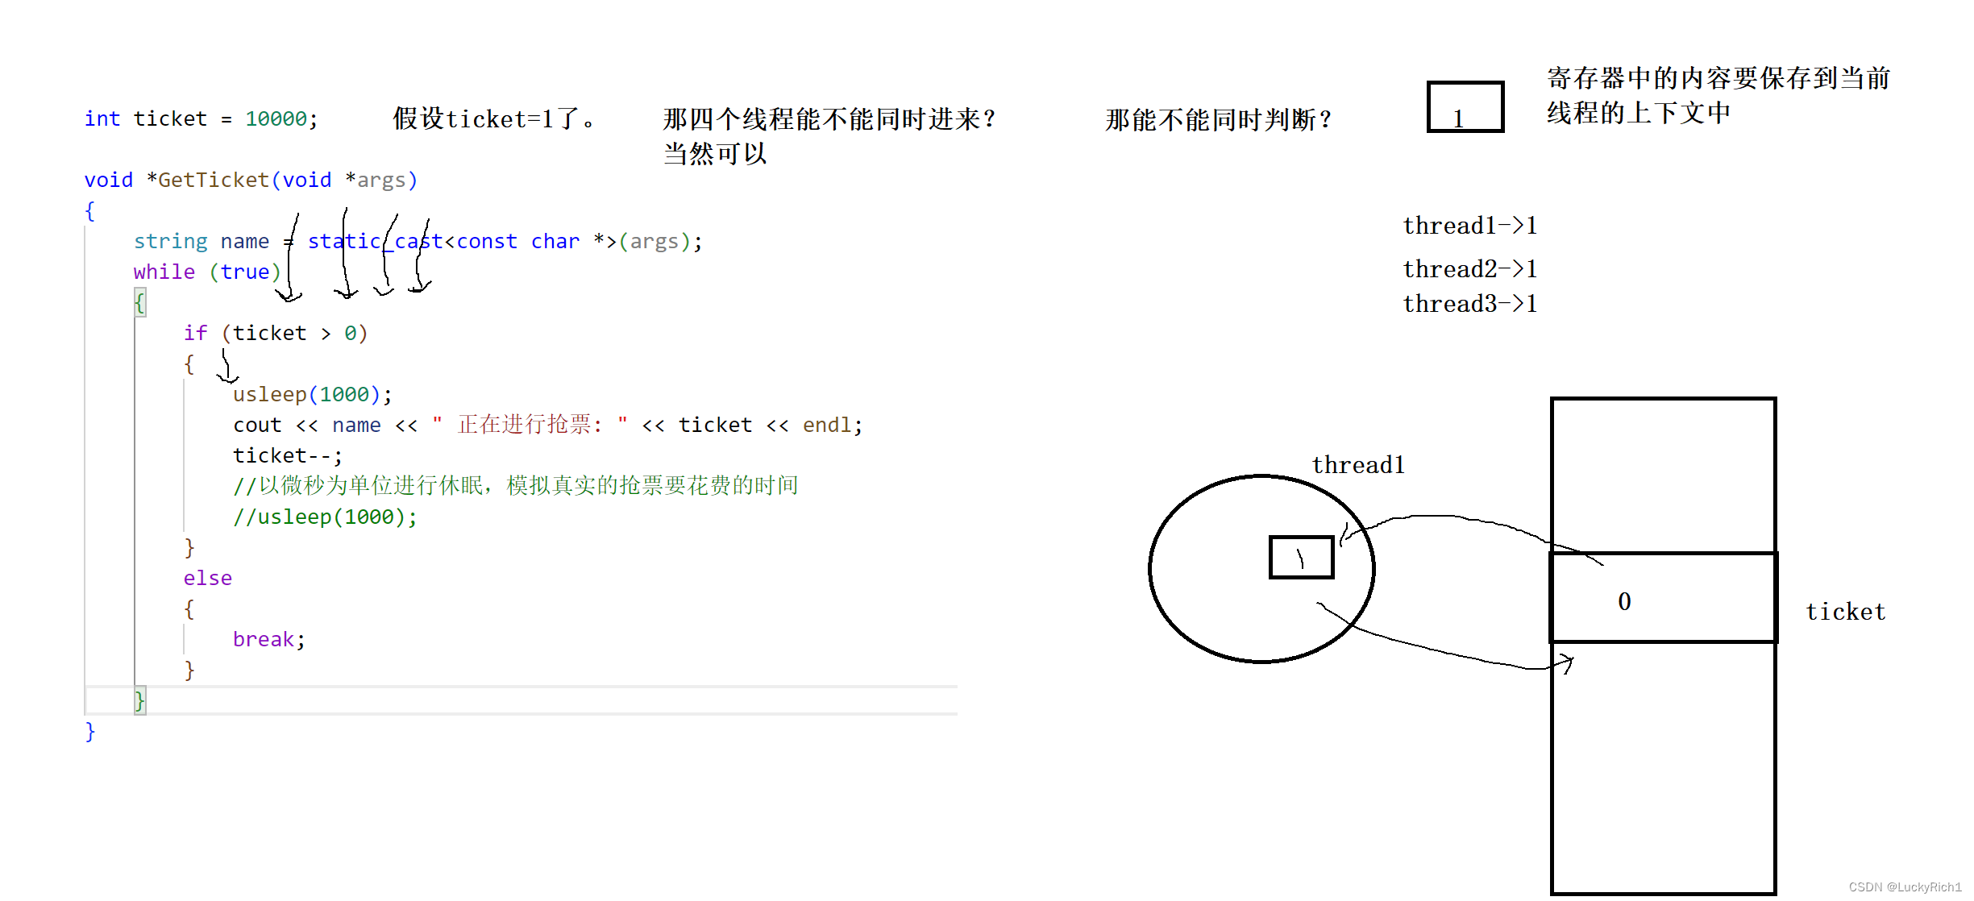1974x901 pixels.
Task: Click the text '寄存器中的内容要保存到当前'
Action: click(1718, 77)
